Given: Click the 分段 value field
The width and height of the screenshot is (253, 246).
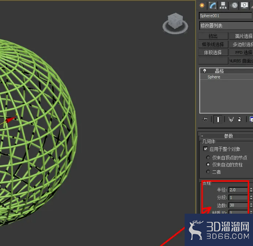Looking at the screenshot, I should (x=238, y=197).
